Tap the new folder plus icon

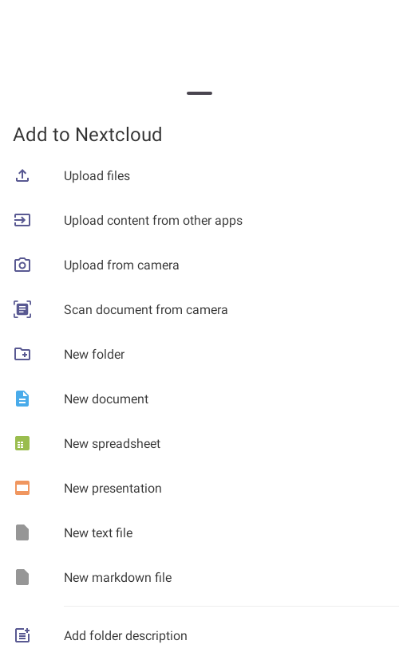pos(22,354)
